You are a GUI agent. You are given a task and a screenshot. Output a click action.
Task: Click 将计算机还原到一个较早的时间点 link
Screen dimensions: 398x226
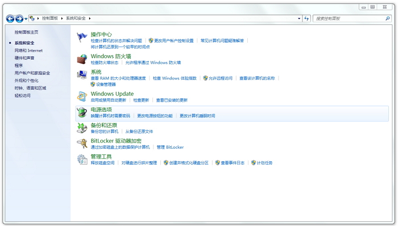121,47
